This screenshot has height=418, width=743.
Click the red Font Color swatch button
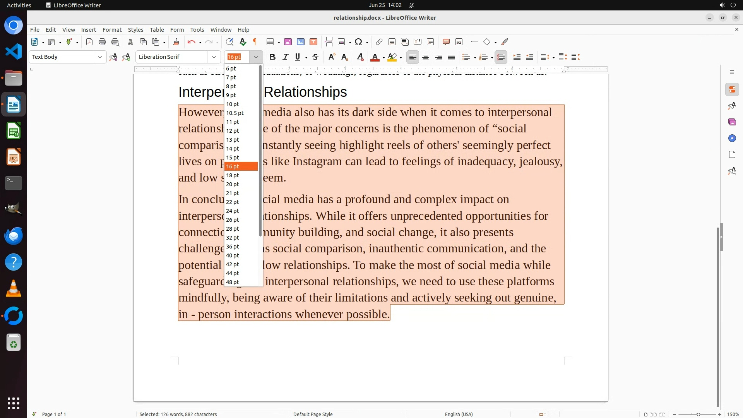click(x=375, y=57)
